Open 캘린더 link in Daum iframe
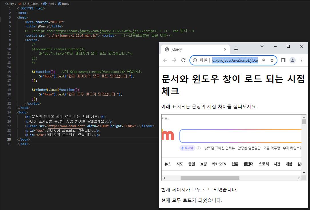 pyautogui.click(x=248, y=164)
